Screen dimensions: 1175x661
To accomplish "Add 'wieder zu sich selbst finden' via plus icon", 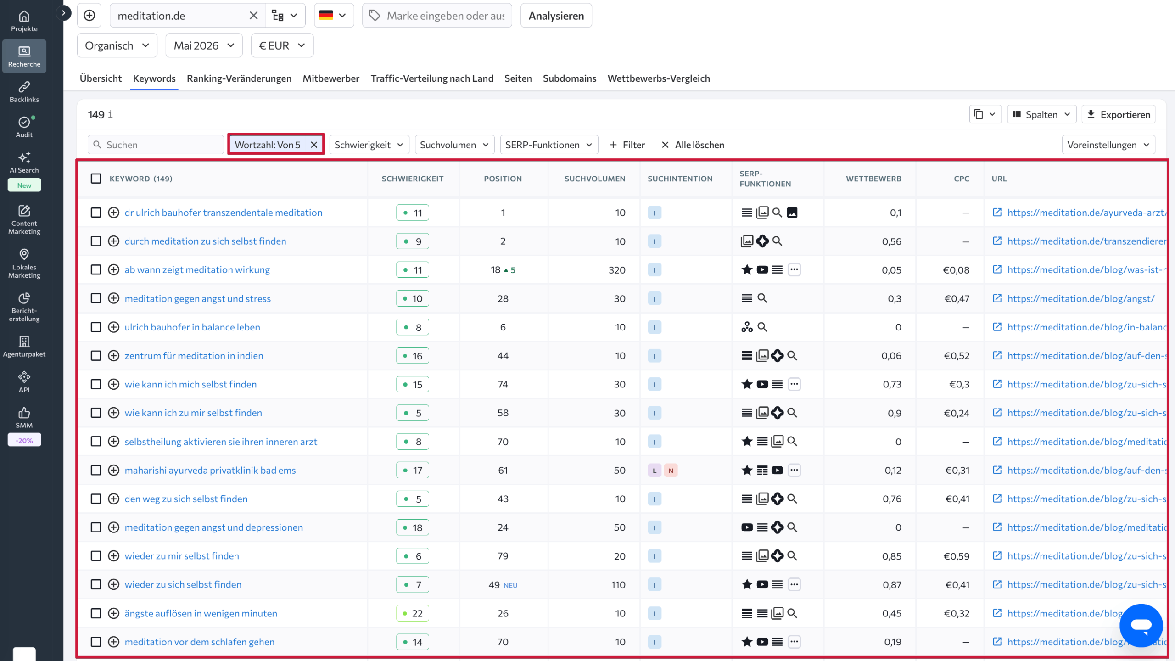I will (x=113, y=584).
